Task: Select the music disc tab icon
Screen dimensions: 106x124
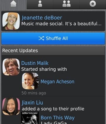Action: (x=93, y=4)
